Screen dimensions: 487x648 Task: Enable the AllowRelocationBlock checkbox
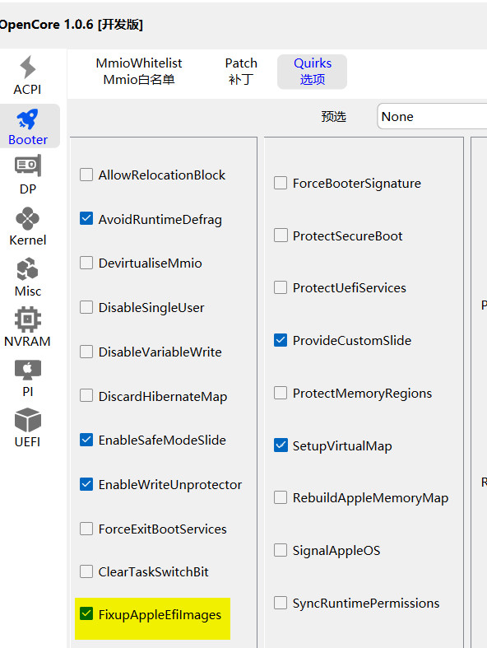[x=86, y=175]
